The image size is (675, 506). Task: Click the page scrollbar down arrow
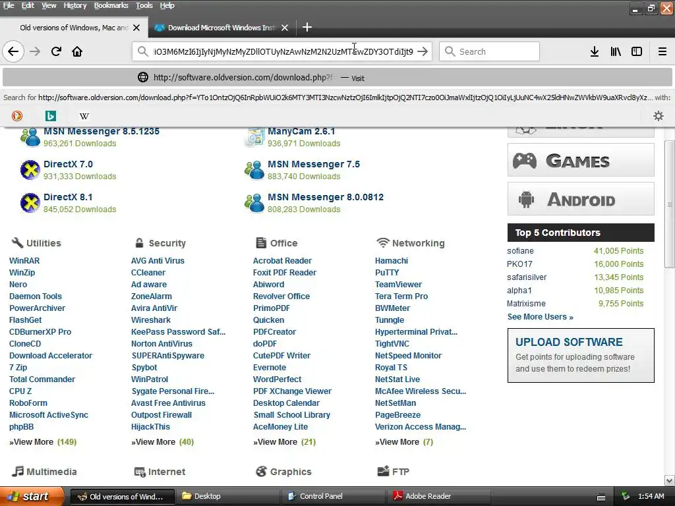click(670, 480)
